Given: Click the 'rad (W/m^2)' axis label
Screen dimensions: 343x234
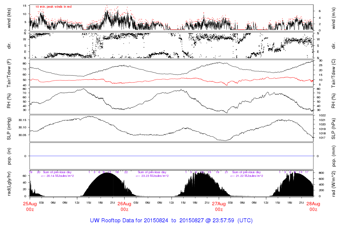Looking at the screenshot, I should point(333,183).
